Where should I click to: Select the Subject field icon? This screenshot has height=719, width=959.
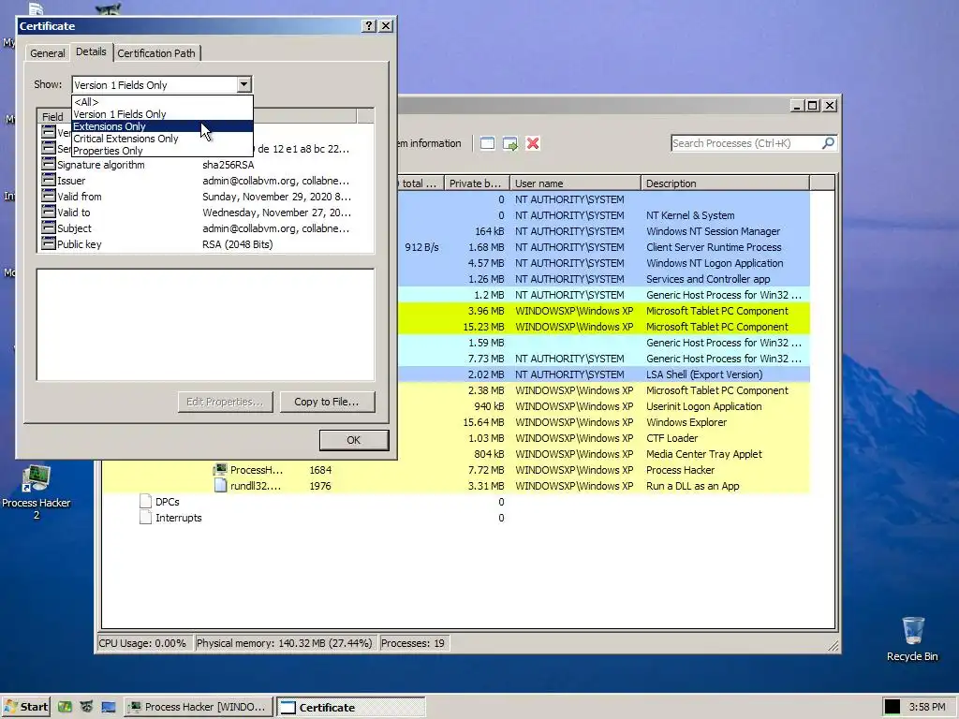49,227
